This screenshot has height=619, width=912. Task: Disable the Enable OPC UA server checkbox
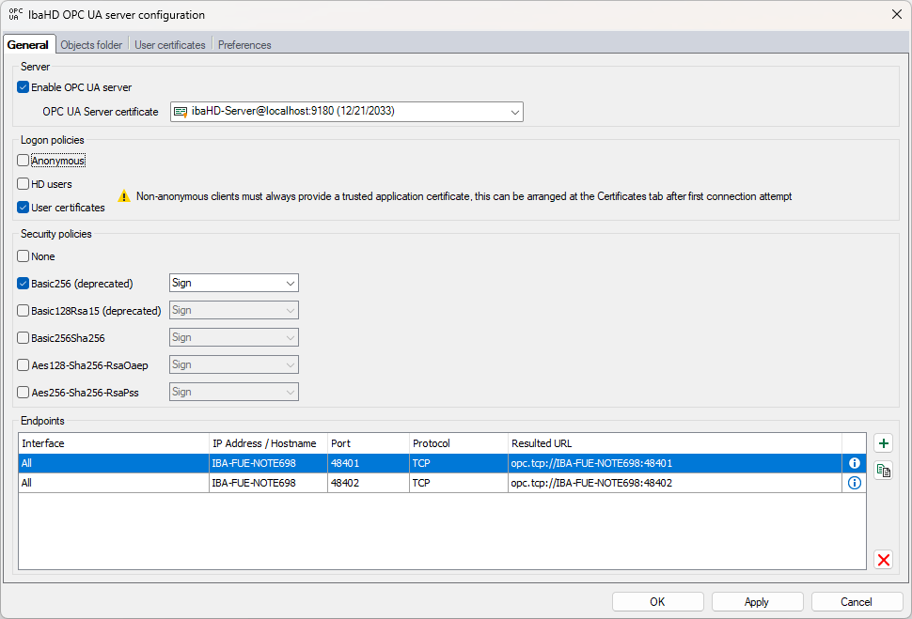24,87
